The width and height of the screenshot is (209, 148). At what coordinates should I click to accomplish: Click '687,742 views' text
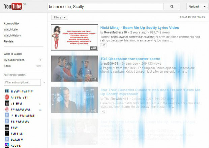coord(160,32)
